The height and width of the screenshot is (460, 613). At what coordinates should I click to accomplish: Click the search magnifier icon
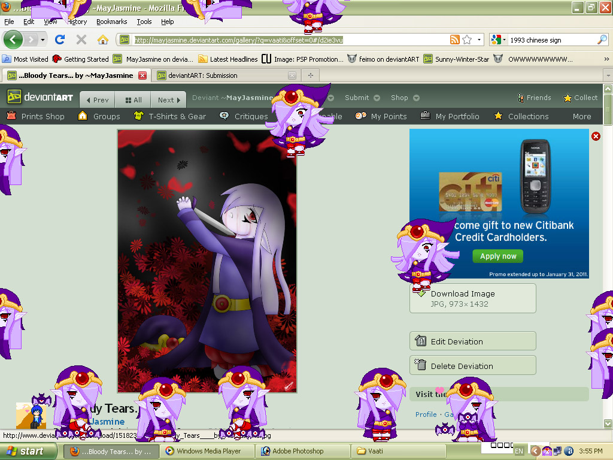point(602,40)
